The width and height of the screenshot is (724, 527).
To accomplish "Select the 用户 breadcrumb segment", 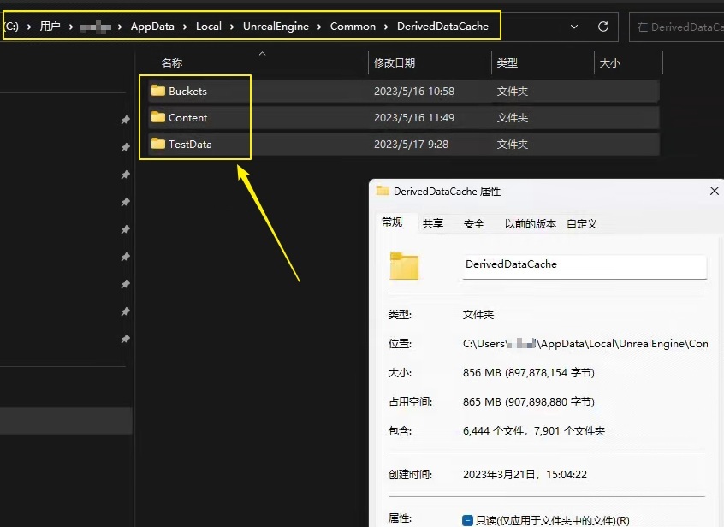I will [x=50, y=27].
